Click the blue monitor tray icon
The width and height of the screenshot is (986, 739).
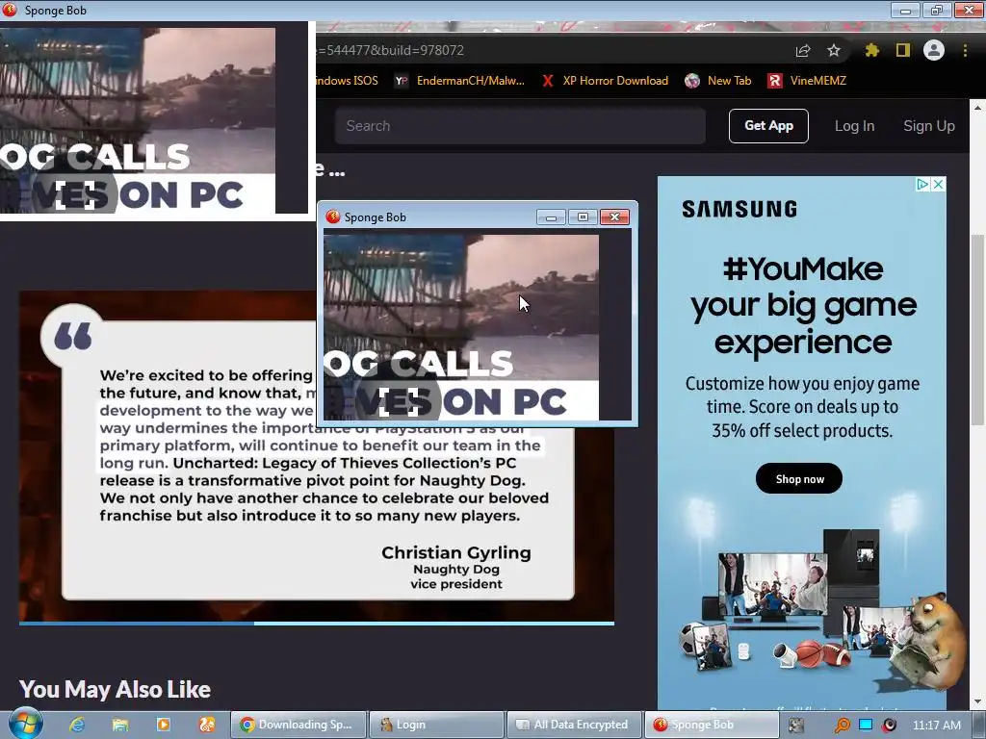coord(866,725)
